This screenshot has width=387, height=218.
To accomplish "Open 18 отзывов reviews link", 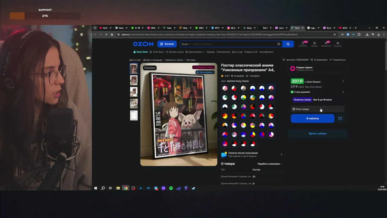I will (x=237, y=76).
